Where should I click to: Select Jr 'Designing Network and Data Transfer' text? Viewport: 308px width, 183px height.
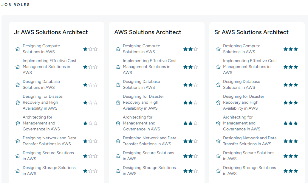(x=49, y=141)
